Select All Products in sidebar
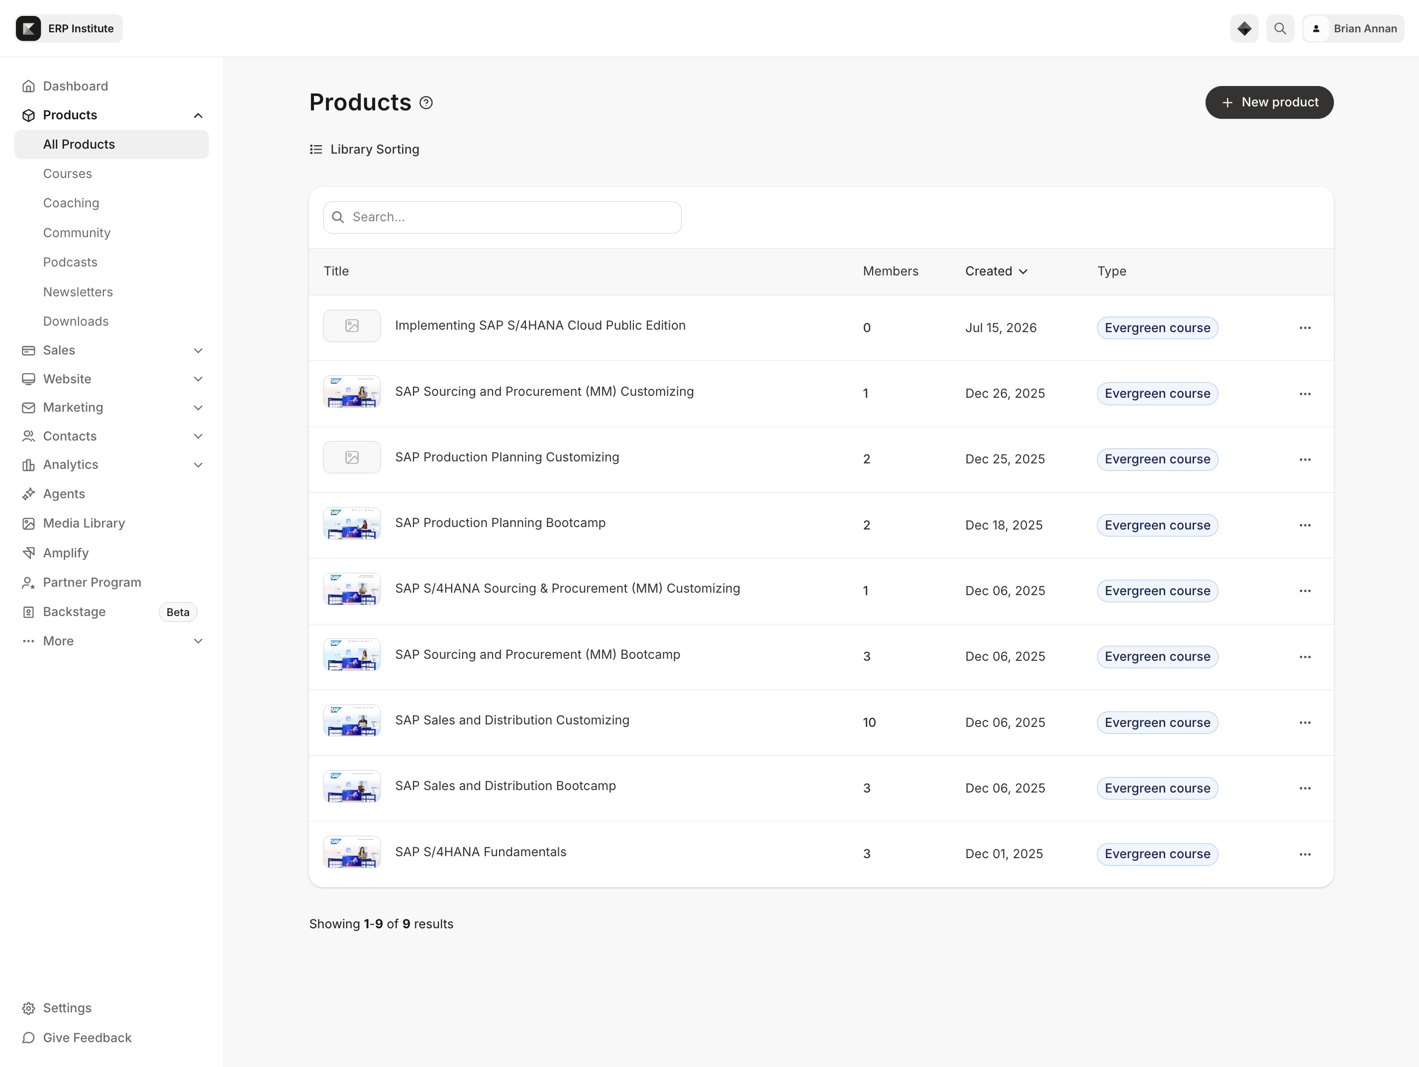The image size is (1419, 1067). tap(111, 144)
